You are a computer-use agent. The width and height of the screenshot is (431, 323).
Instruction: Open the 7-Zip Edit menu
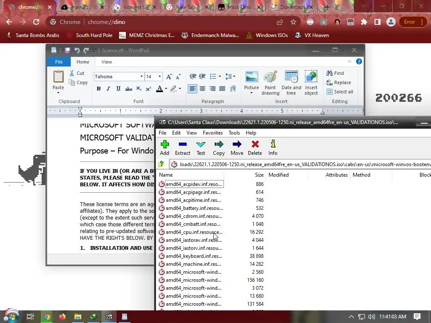[176, 132]
